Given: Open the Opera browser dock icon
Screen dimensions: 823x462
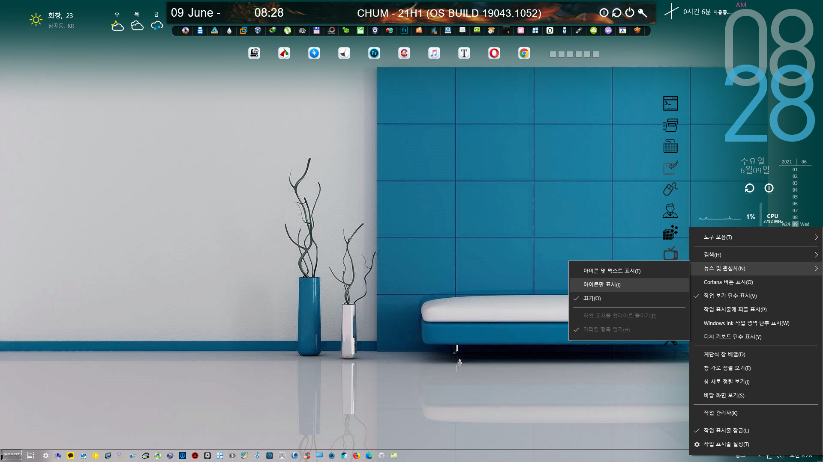Looking at the screenshot, I should tap(494, 53).
